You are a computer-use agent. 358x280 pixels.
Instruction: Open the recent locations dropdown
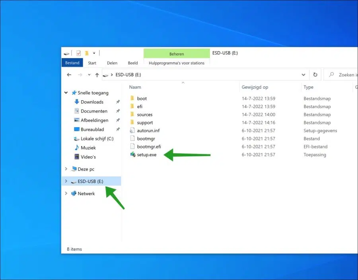89,75
